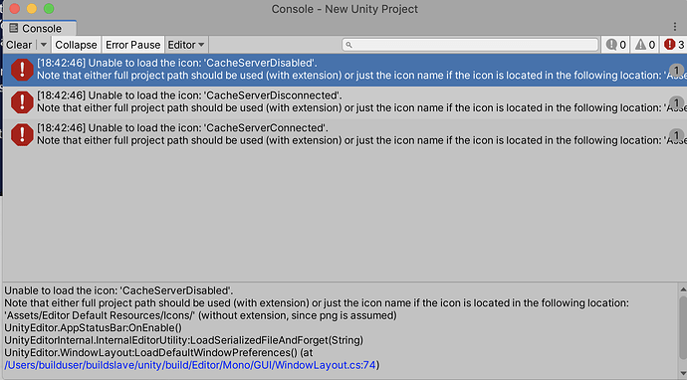Select the CacheServerConnected error entry

[344, 134]
